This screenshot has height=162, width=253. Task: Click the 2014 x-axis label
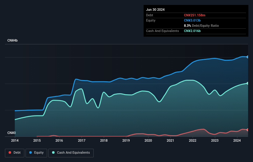pos(15,141)
